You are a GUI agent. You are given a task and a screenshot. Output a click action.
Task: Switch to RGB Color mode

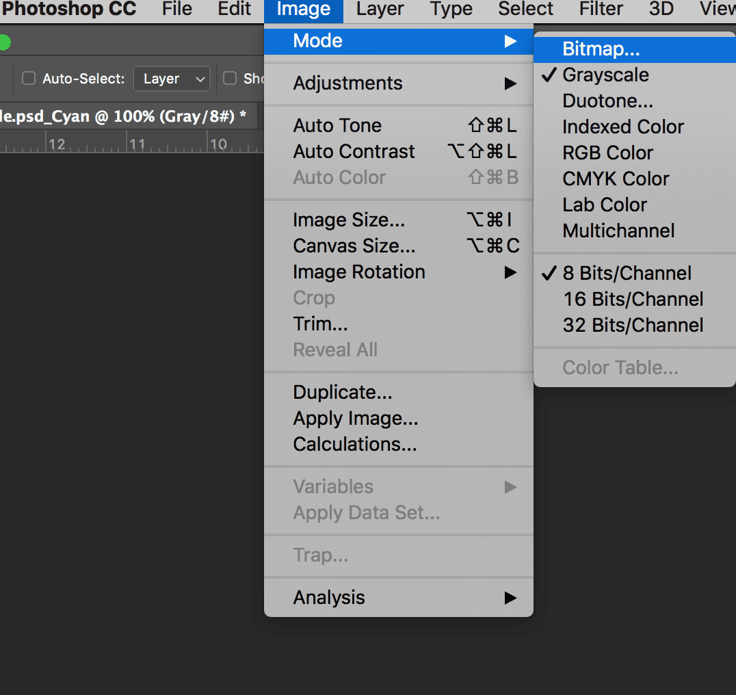635,153
